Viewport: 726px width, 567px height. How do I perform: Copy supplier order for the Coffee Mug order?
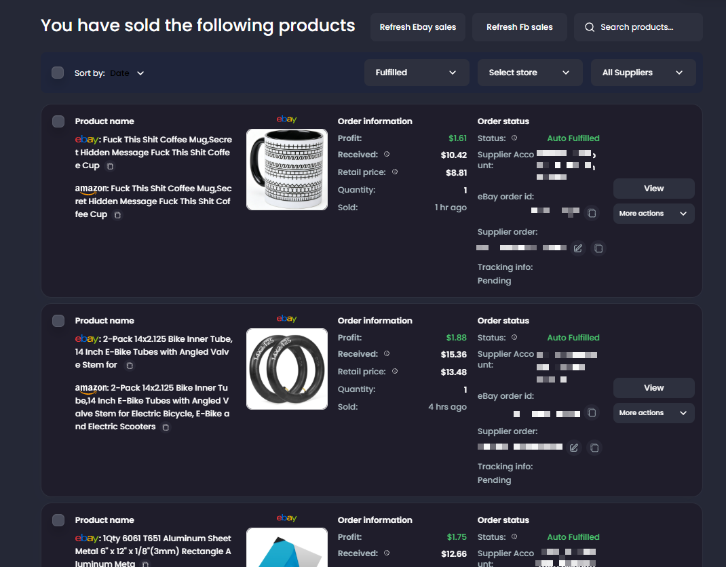tap(598, 248)
